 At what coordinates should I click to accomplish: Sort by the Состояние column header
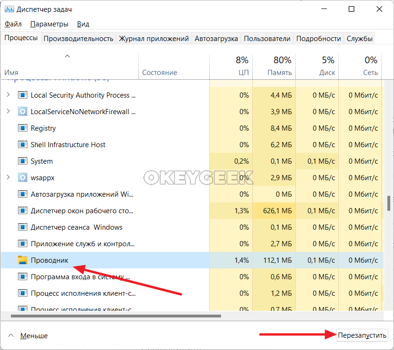click(174, 67)
